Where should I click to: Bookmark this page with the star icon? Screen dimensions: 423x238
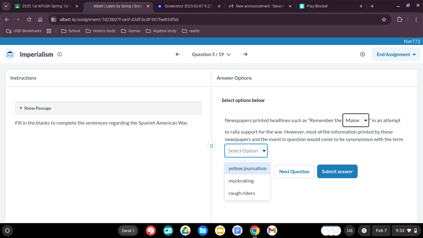384,20
